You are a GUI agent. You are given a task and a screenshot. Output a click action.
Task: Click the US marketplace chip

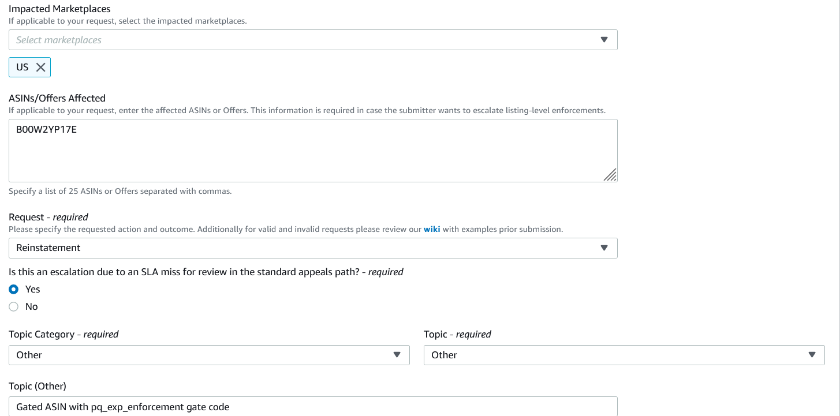(x=29, y=67)
